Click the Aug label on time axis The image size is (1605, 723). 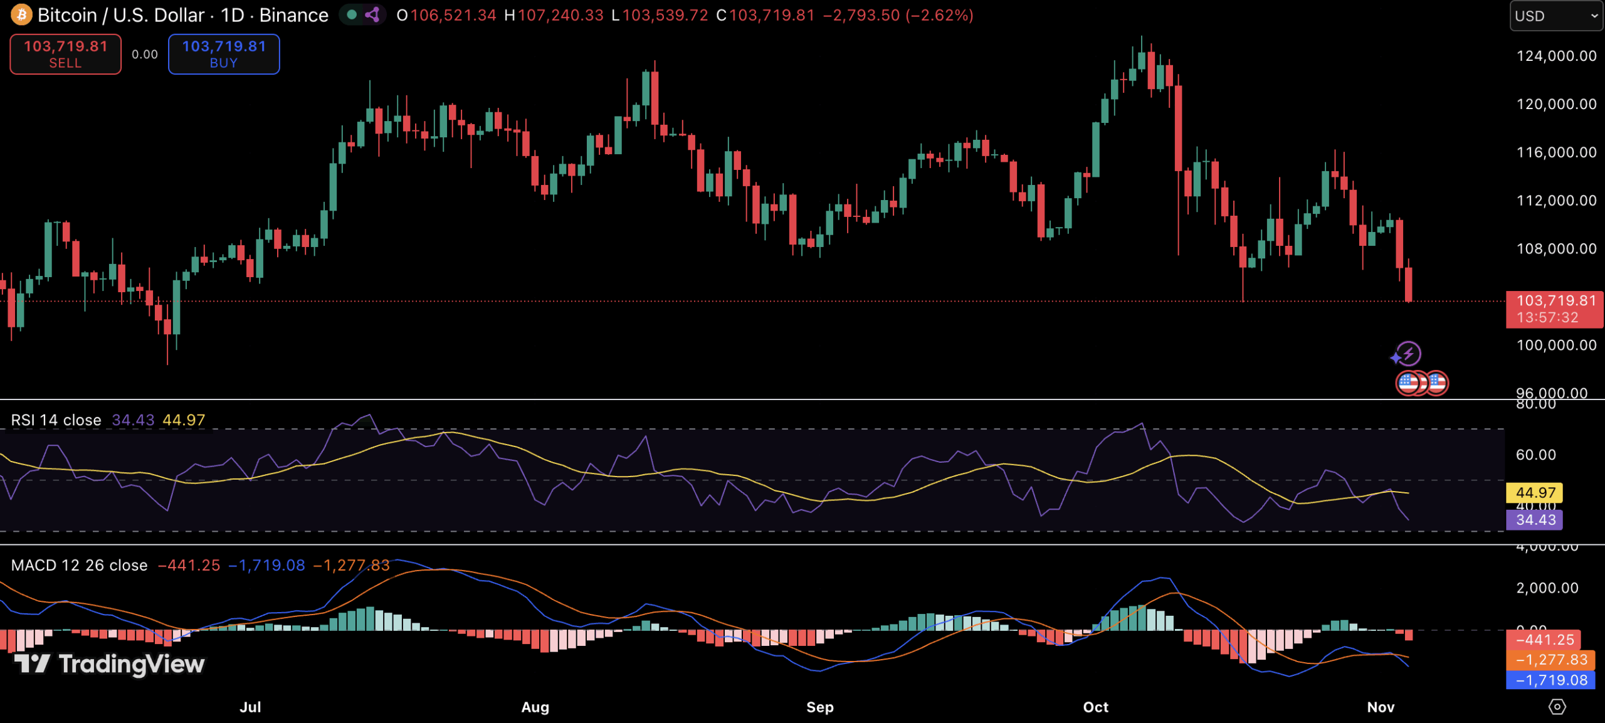click(535, 707)
